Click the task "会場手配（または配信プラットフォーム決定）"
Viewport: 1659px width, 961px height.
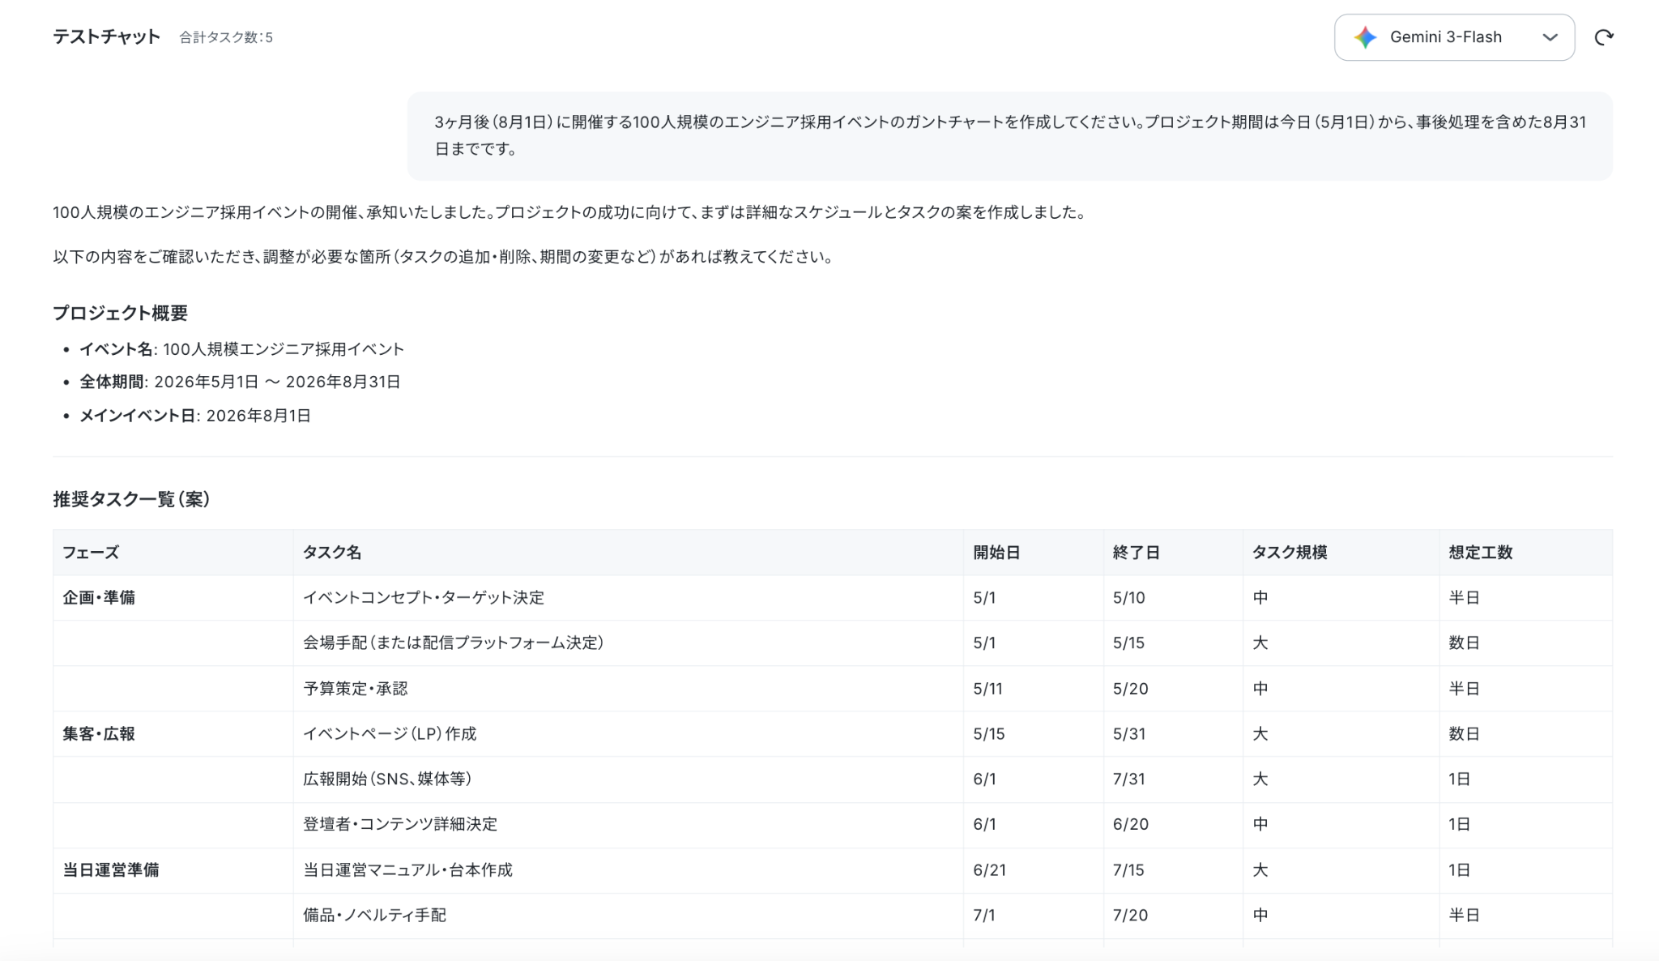coord(454,643)
